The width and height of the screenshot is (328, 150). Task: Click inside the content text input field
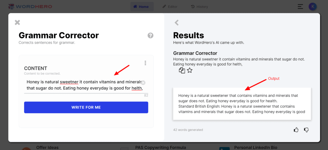coord(85,85)
